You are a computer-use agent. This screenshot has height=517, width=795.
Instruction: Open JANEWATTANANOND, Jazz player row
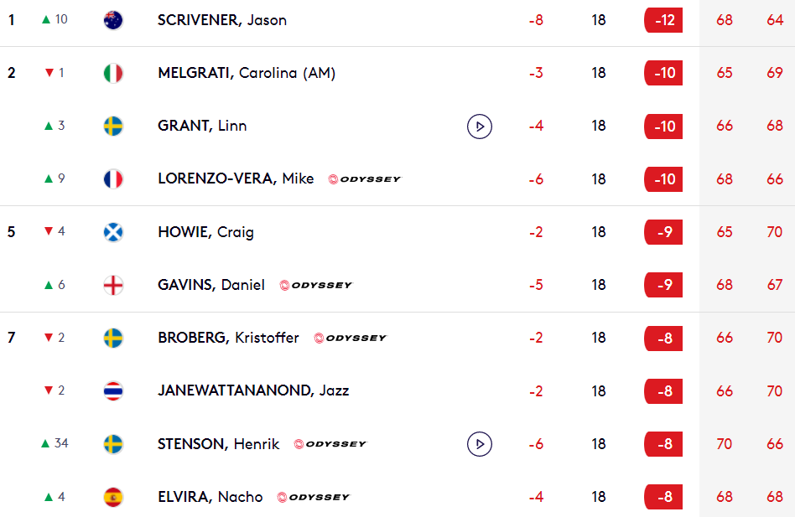click(253, 391)
